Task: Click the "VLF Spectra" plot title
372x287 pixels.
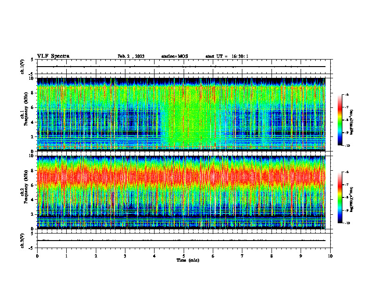Action: coord(53,56)
